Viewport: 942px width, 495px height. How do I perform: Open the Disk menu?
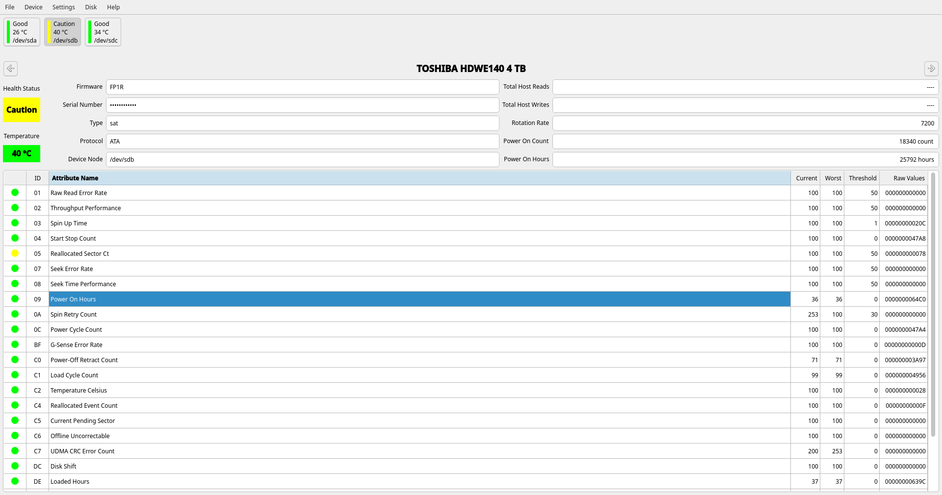(91, 7)
